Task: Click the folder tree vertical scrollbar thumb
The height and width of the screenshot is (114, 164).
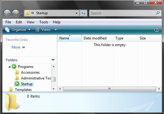Action: pos(54,79)
